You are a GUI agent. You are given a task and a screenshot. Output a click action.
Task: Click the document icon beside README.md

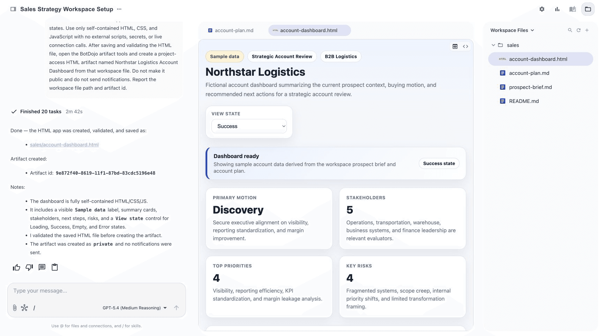click(502, 101)
